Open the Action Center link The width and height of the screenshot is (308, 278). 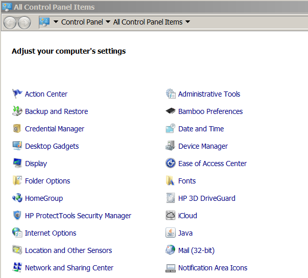coord(46,94)
